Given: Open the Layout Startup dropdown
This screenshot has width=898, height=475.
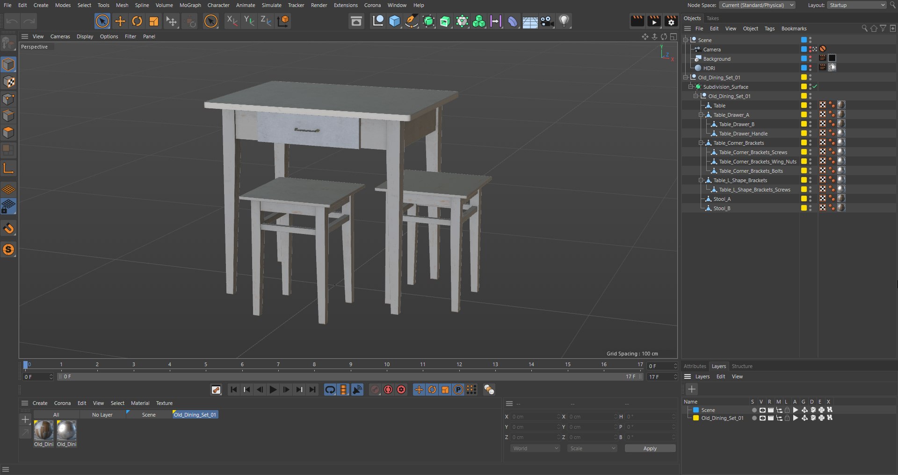Looking at the screenshot, I should pos(857,5).
